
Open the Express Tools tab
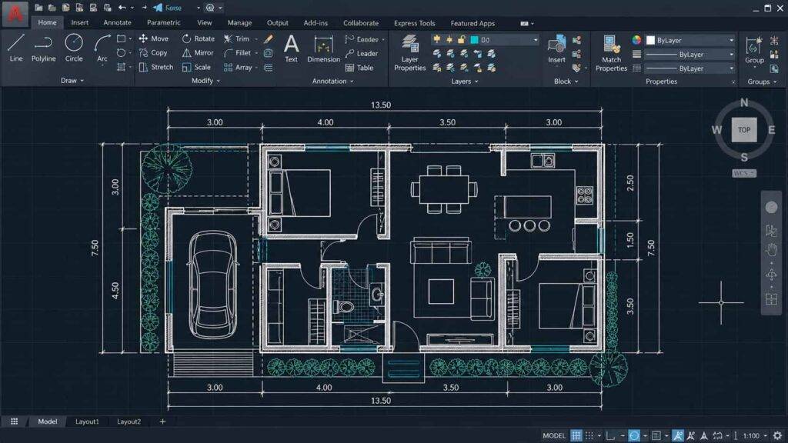[x=414, y=23]
